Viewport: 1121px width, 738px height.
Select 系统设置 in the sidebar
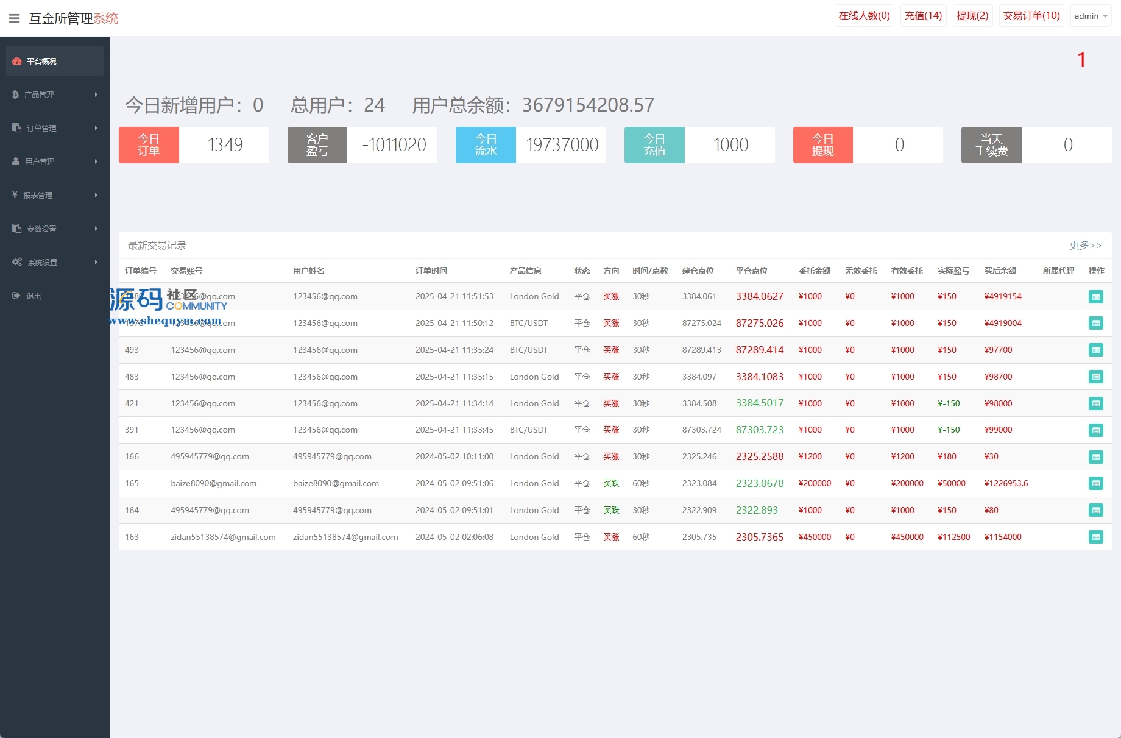54,262
